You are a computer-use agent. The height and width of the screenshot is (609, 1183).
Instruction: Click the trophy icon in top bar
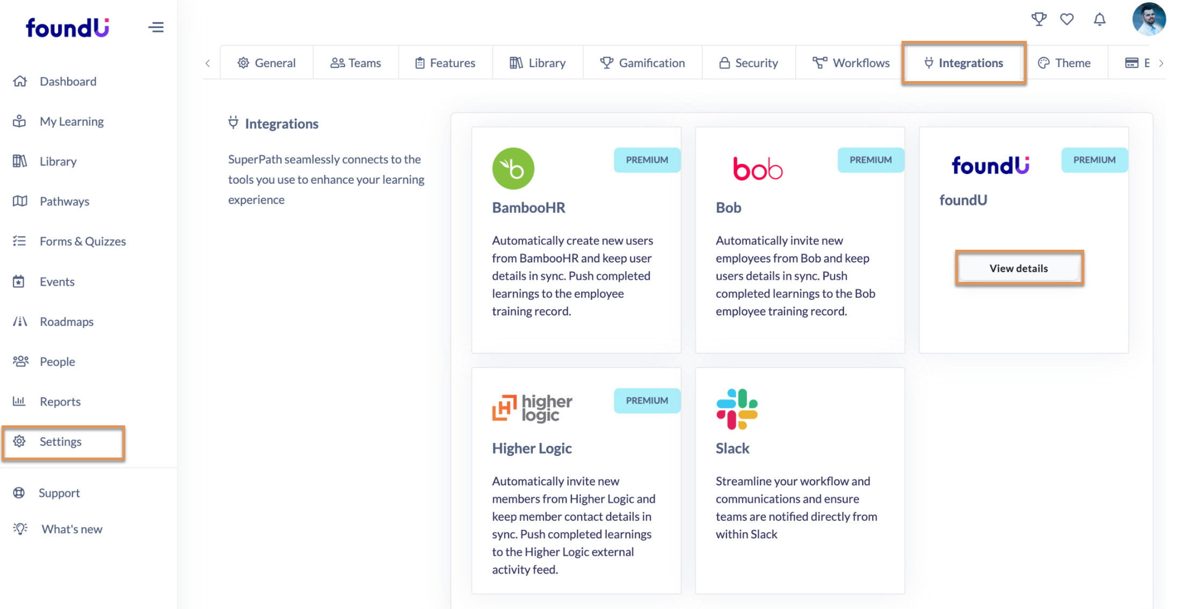pyautogui.click(x=1039, y=19)
